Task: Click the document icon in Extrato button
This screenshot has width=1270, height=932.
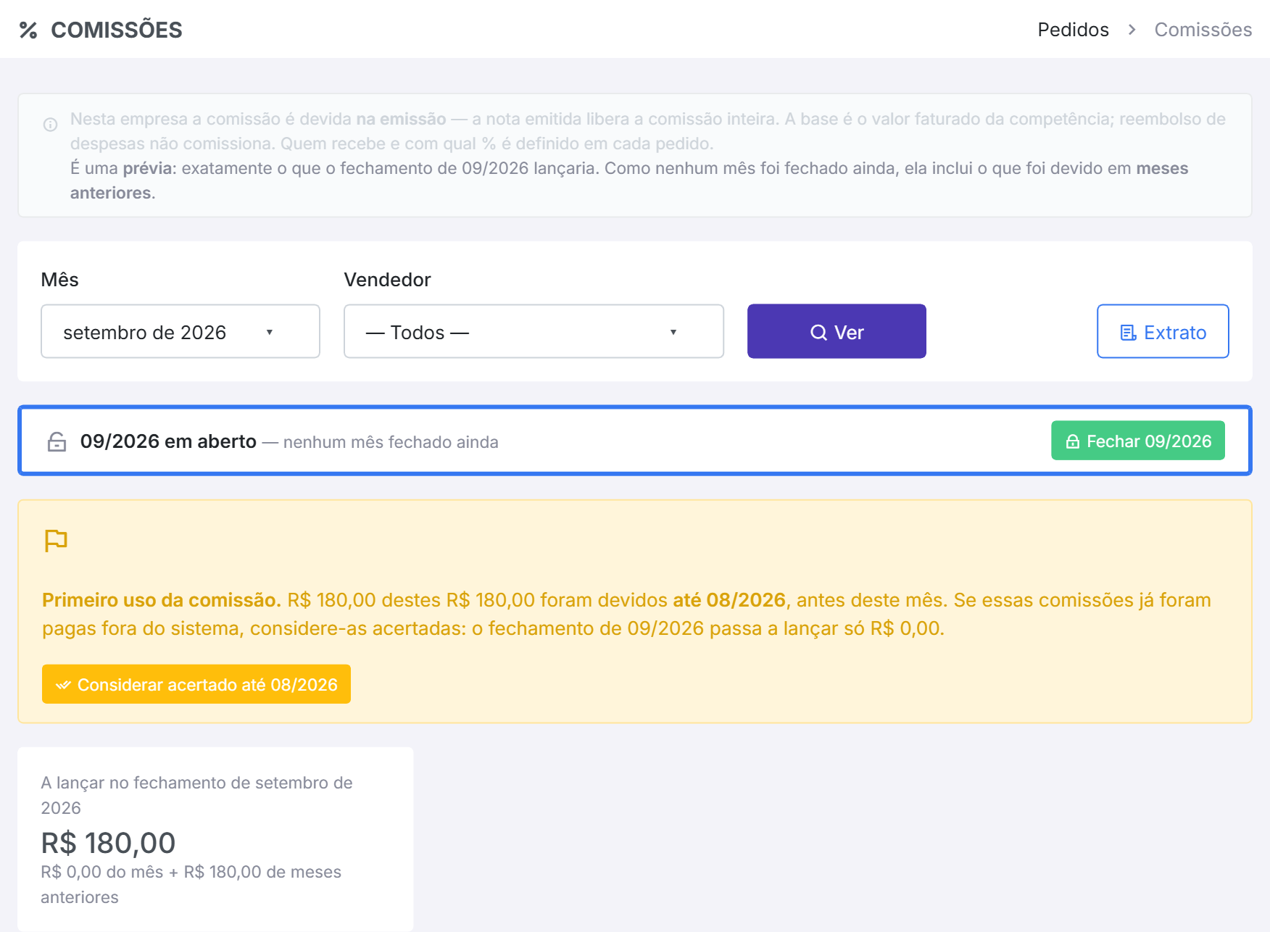Action: click(1128, 333)
